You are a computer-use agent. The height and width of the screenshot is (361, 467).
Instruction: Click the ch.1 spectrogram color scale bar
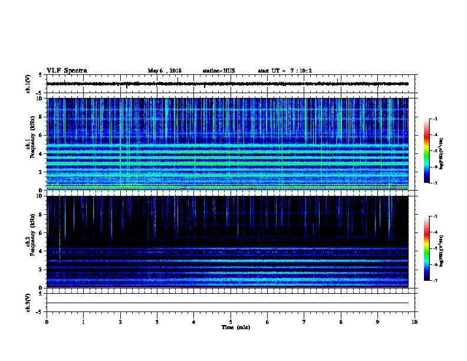point(426,151)
